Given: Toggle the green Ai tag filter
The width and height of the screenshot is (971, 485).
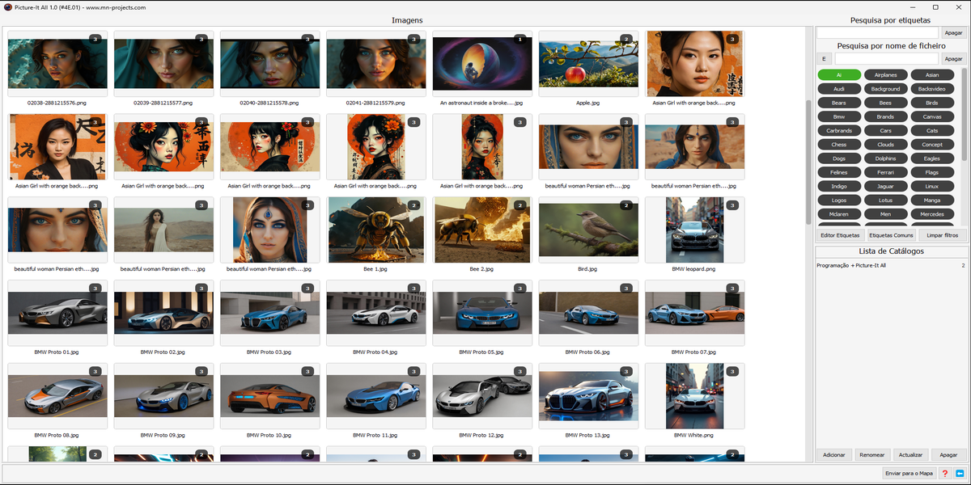Looking at the screenshot, I should (839, 74).
